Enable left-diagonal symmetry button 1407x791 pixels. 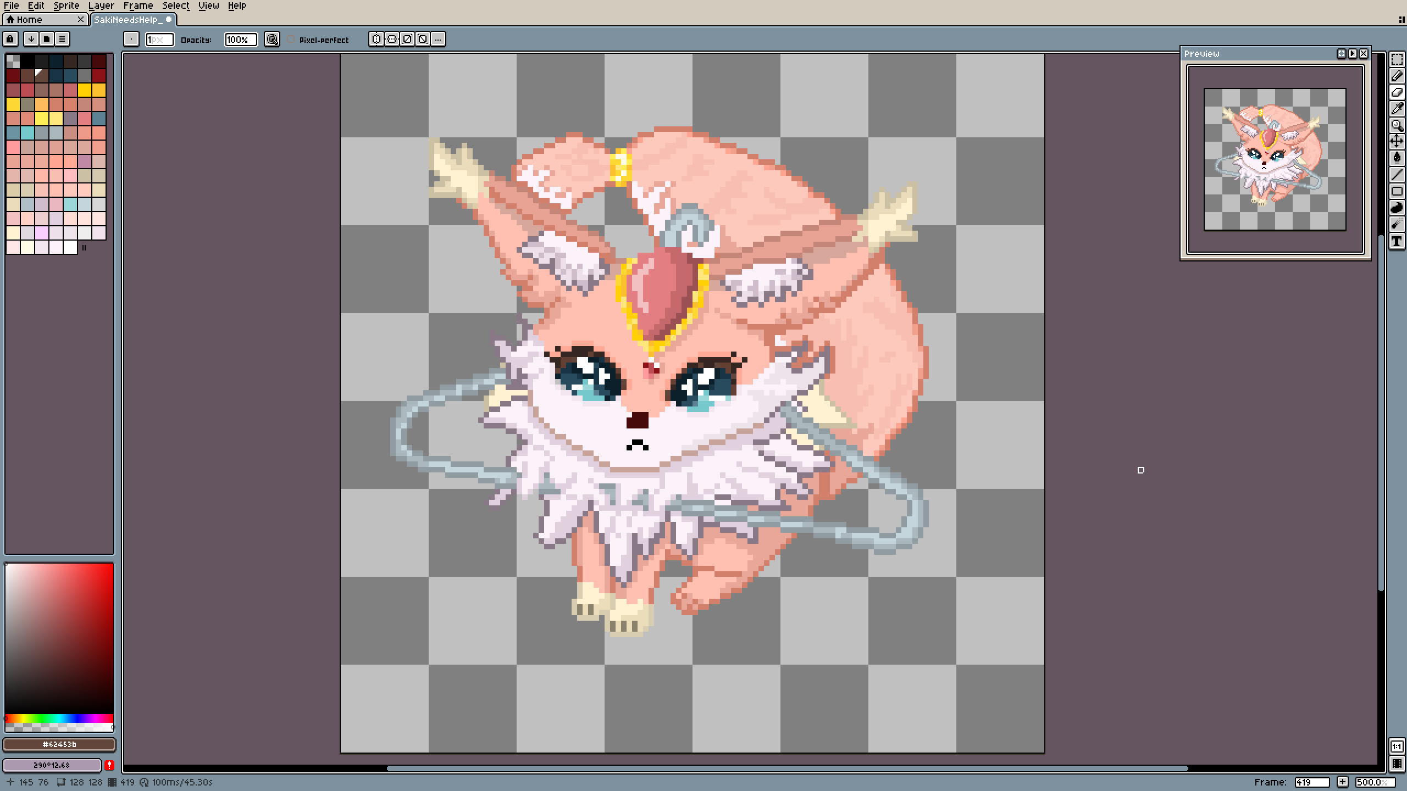[423, 39]
